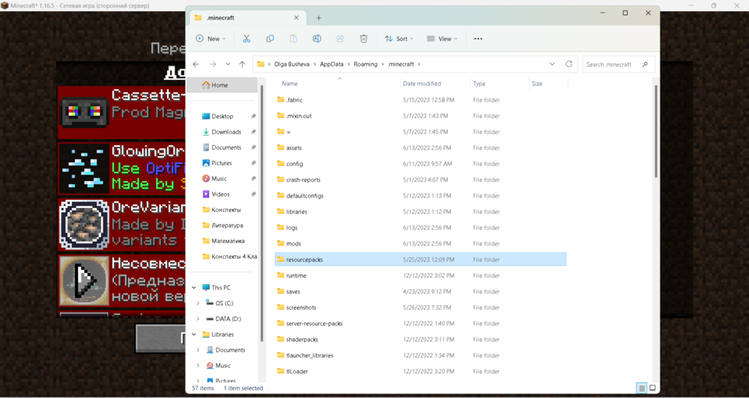749x398 pixels.
Task: Collapse the Libraries tree node
Action: point(194,334)
